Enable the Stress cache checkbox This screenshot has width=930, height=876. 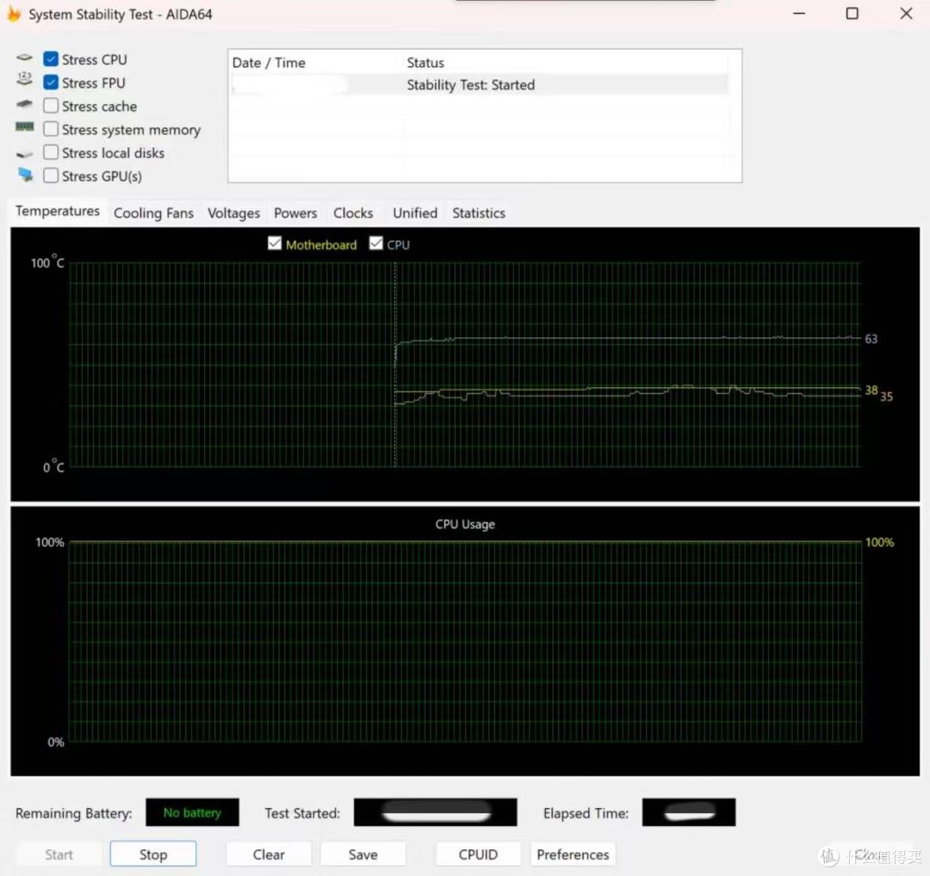51,106
